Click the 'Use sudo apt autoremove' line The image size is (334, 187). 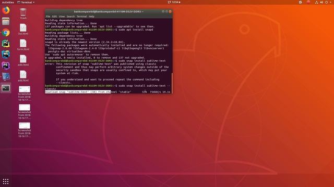click(77, 55)
